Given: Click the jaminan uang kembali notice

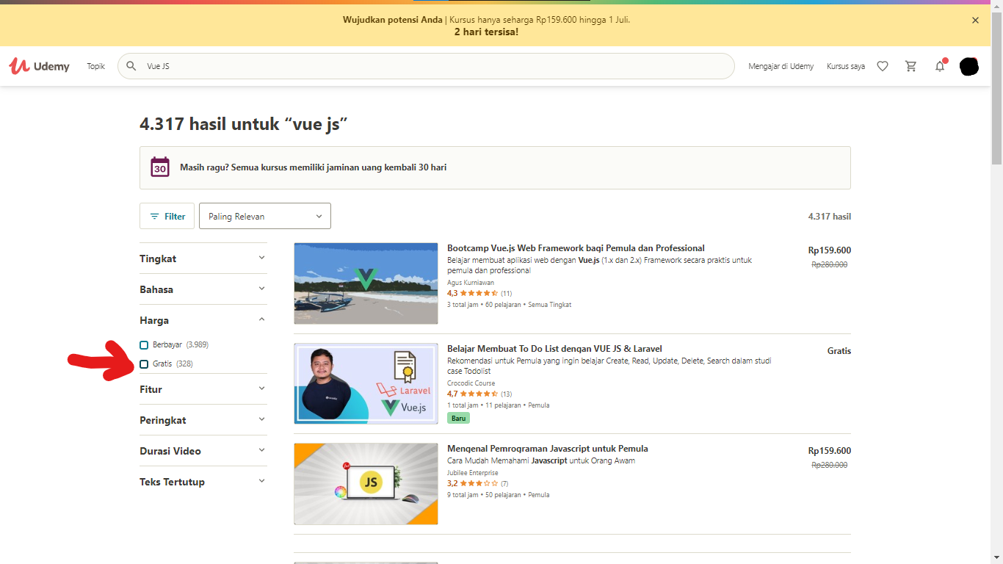Looking at the screenshot, I should pyautogui.click(x=495, y=167).
